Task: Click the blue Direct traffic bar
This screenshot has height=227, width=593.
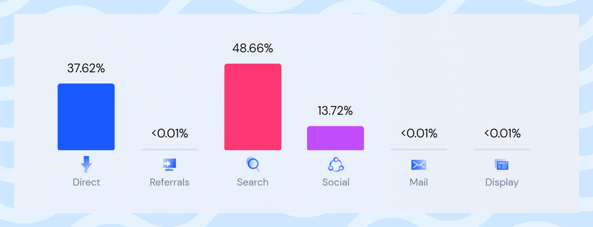Action: 86,117
